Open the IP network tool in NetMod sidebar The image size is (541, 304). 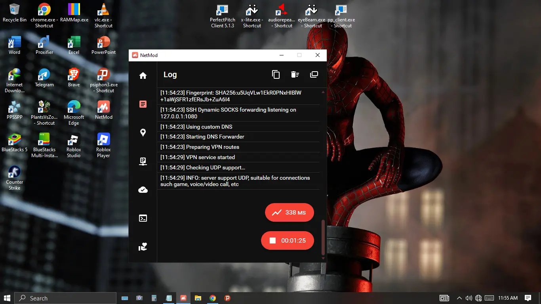[x=143, y=161]
